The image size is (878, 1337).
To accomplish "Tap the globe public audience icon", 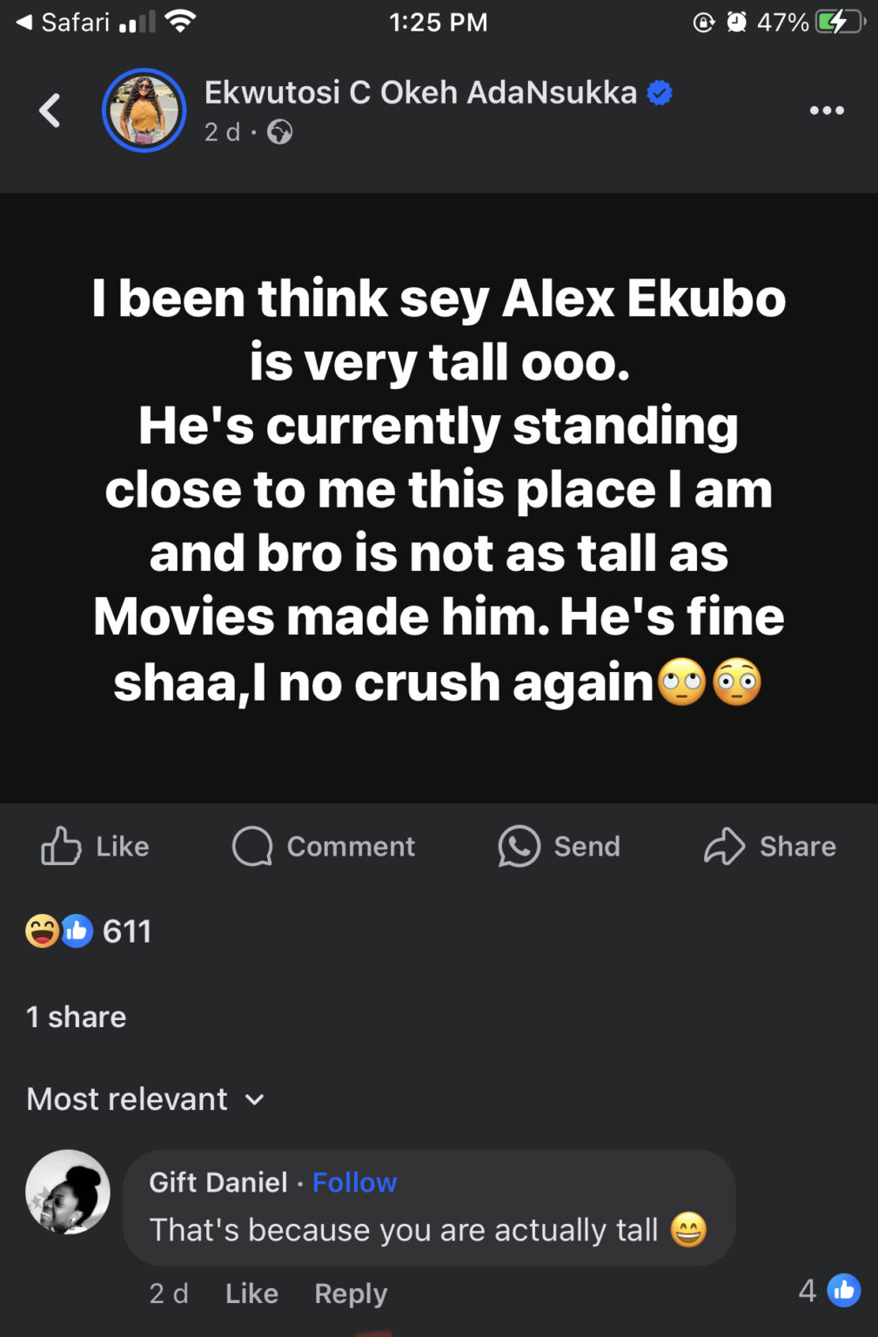I will 279,132.
